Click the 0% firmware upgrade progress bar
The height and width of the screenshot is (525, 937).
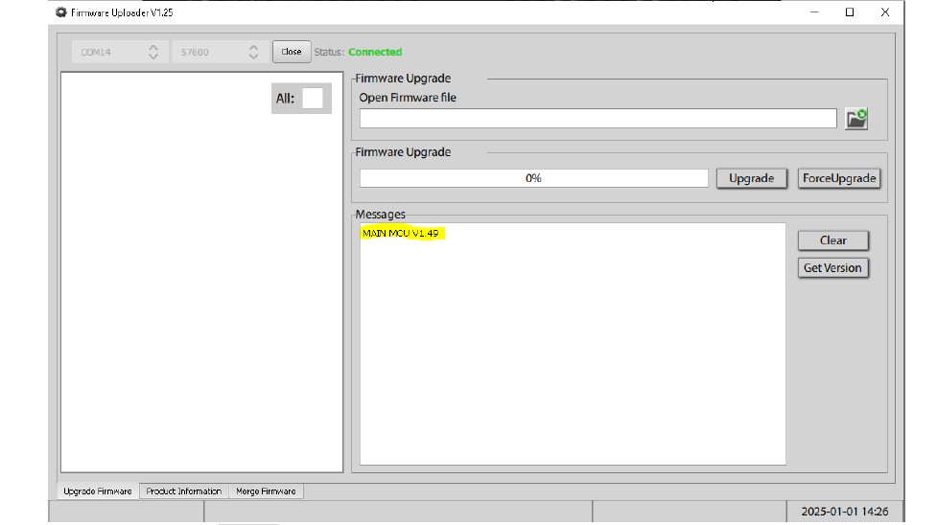533,178
